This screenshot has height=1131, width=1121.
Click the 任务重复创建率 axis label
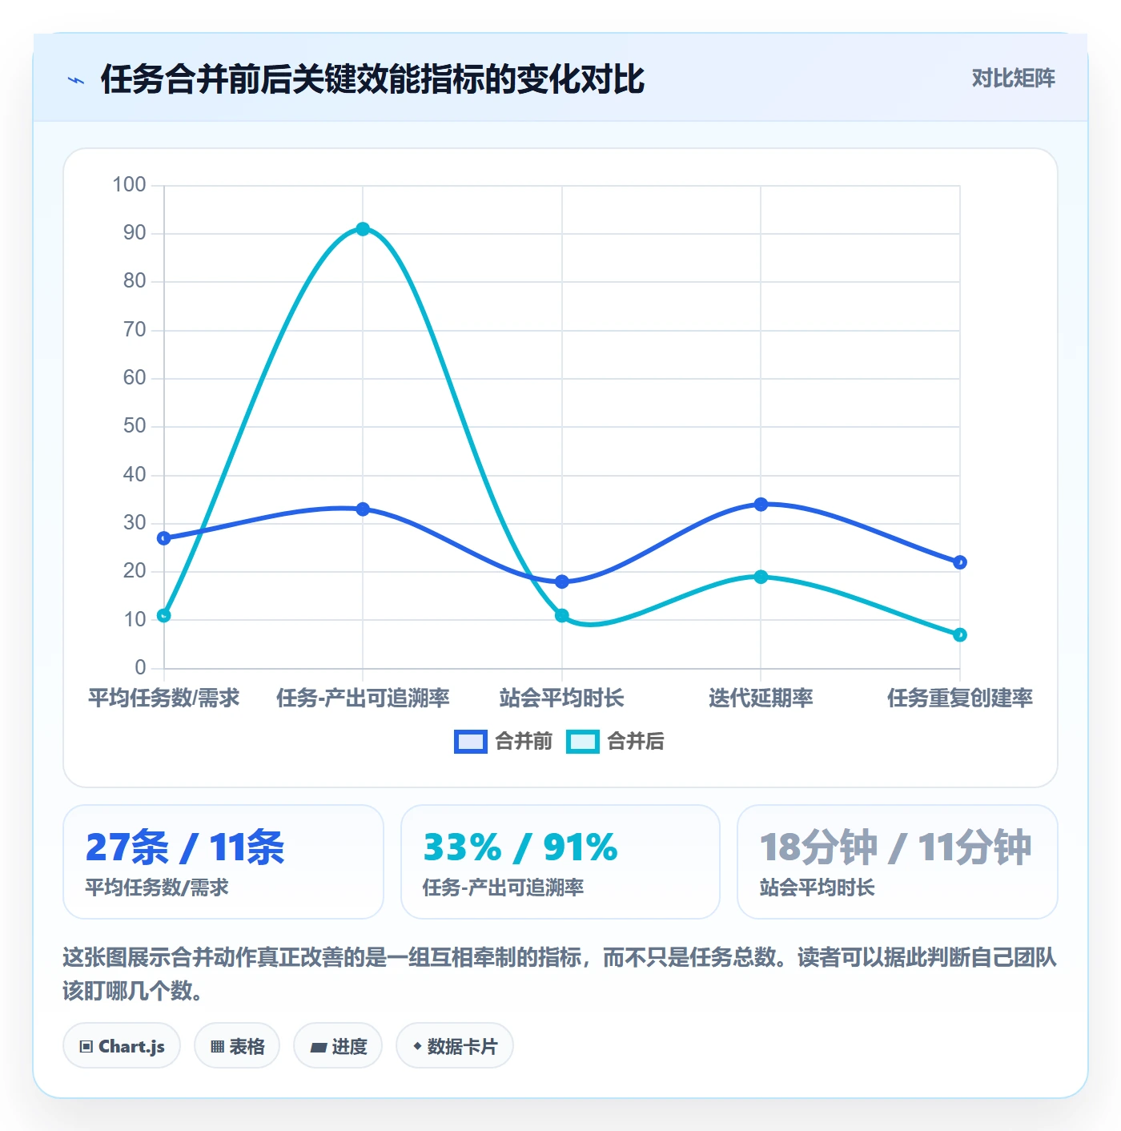960,698
